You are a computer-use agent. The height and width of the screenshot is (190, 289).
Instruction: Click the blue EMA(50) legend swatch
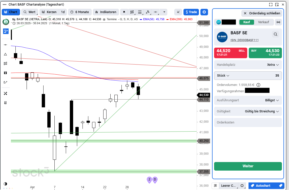point(141,19)
